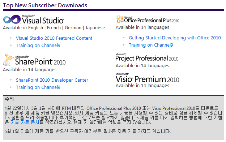Viewport: 226px width, 142px height.
Task: Click 'Available in 14 languages' under Project Professional
Action: pyautogui.click(x=142, y=66)
